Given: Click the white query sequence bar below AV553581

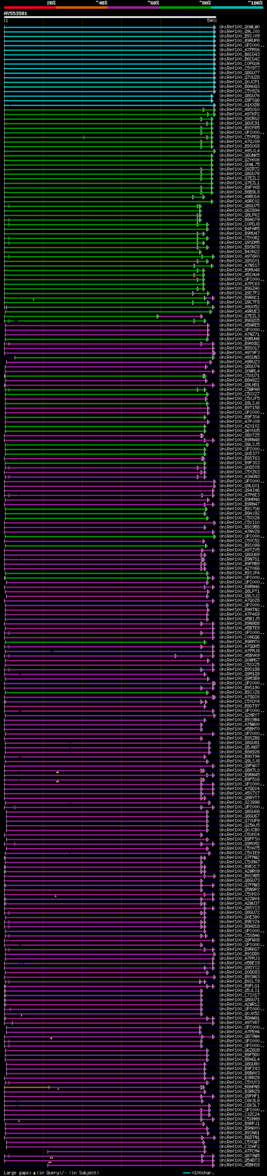Looking at the screenshot, I should click(x=110, y=17).
